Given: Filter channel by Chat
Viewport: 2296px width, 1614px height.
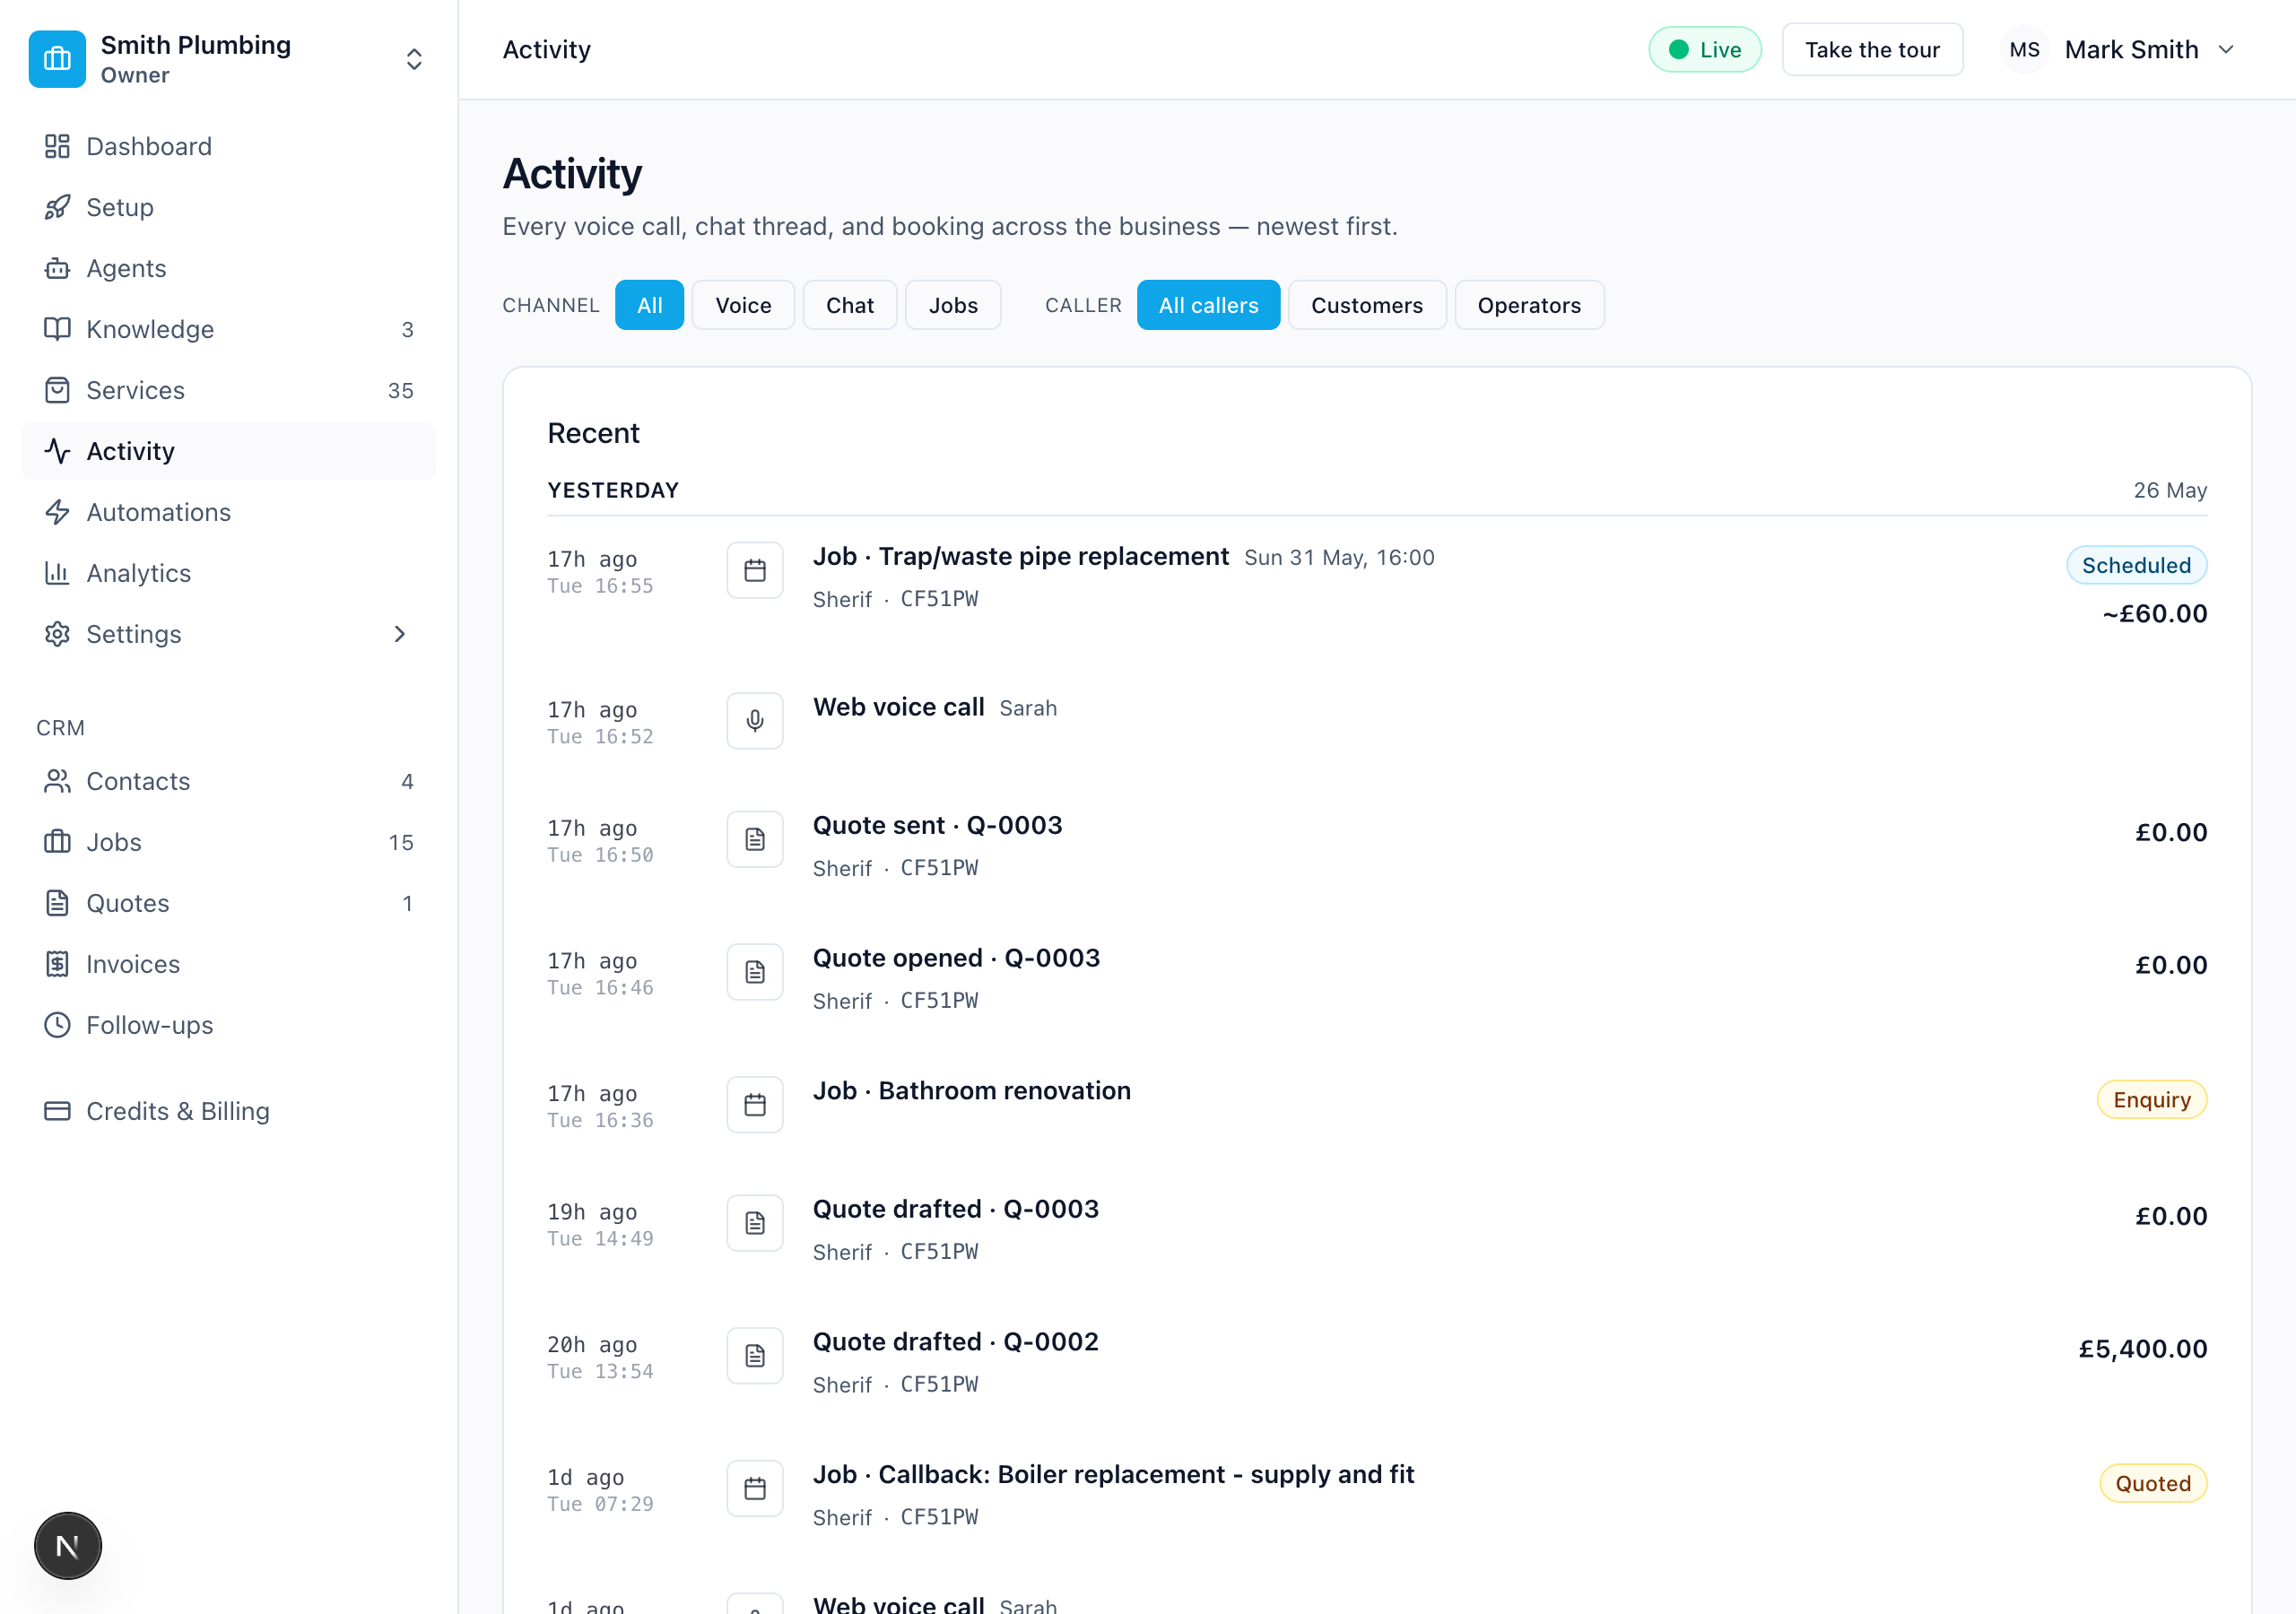Looking at the screenshot, I should 850,305.
